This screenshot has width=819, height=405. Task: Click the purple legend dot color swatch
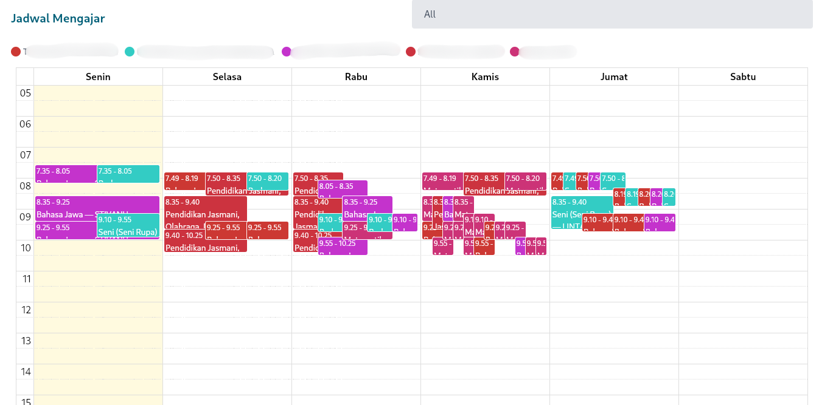coord(287,51)
